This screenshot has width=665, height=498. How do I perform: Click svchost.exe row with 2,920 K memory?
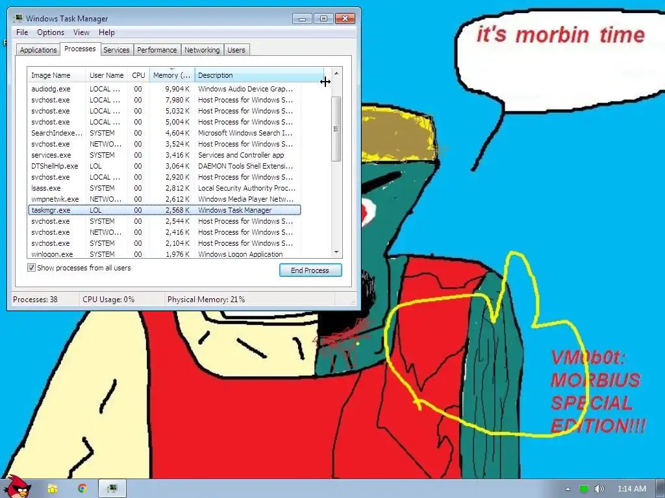(x=164, y=177)
